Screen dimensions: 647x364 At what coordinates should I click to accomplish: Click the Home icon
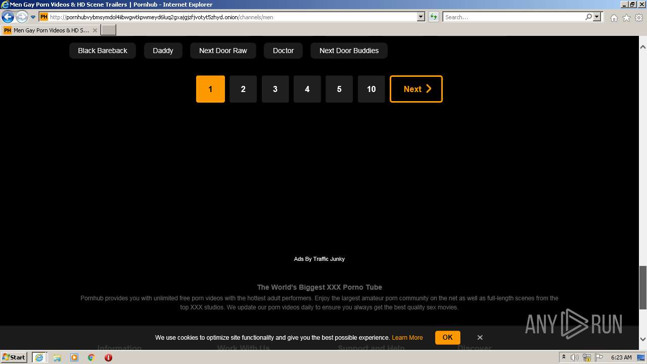(x=614, y=18)
